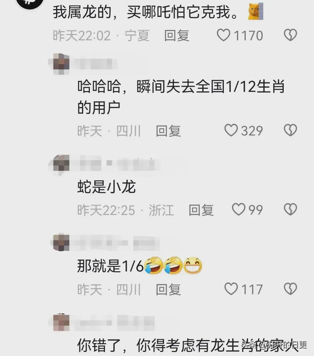Reply to the 那就是1/6 comment
Viewport: 314px width, 356px height.
[x=168, y=290]
